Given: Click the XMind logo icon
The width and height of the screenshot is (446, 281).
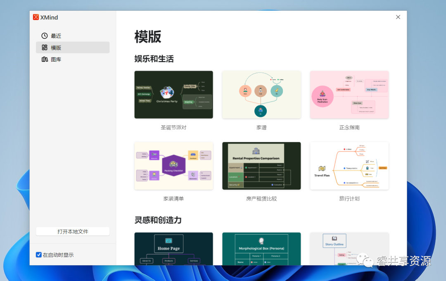Looking at the screenshot, I should click(x=36, y=17).
